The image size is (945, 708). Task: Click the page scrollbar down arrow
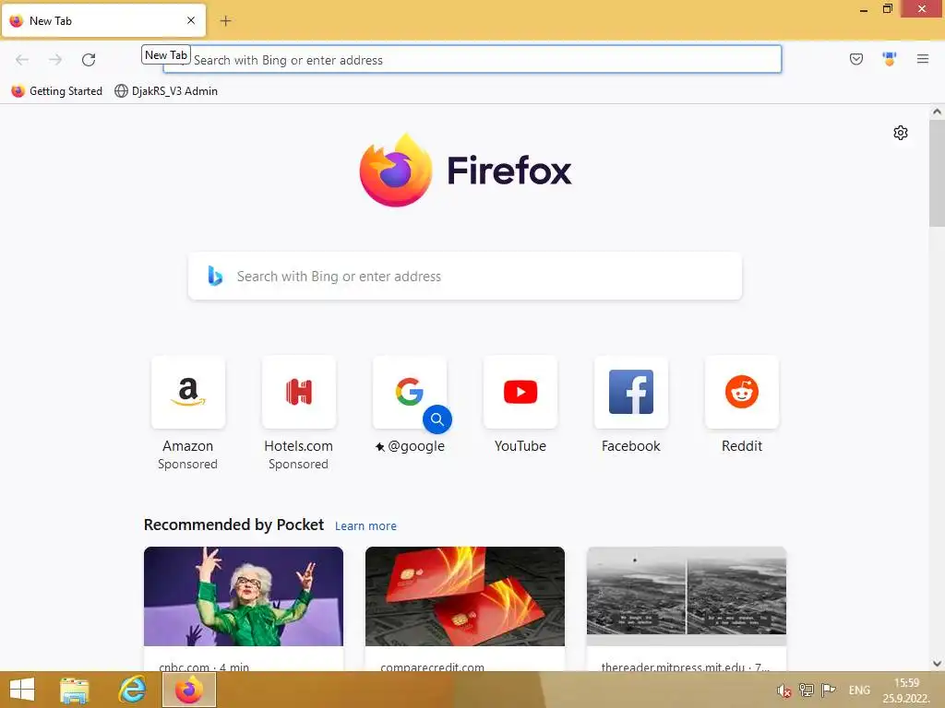point(937,664)
